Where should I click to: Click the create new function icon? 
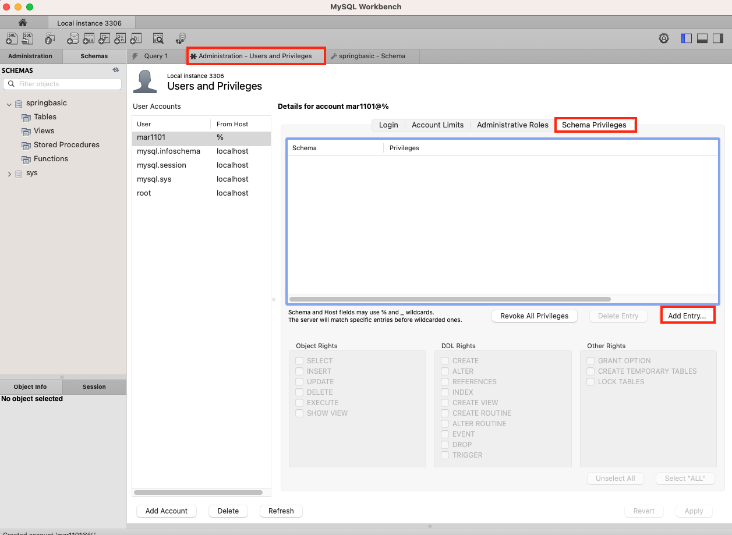click(136, 38)
